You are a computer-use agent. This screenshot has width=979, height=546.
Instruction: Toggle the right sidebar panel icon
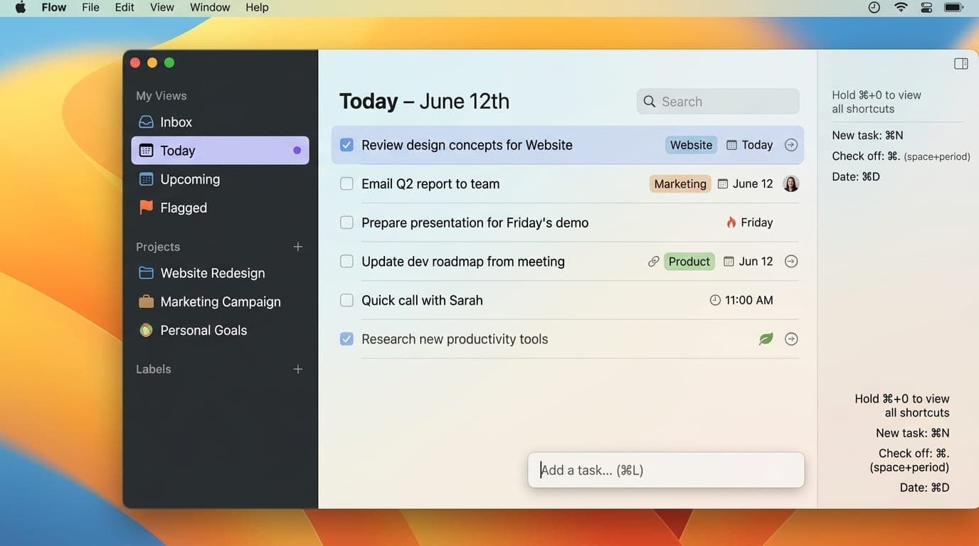point(961,64)
